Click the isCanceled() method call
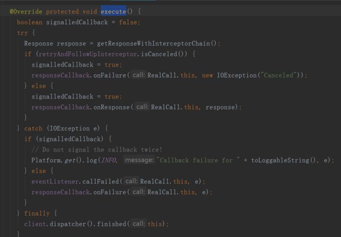The image size is (341, 237). coord(164,54)
